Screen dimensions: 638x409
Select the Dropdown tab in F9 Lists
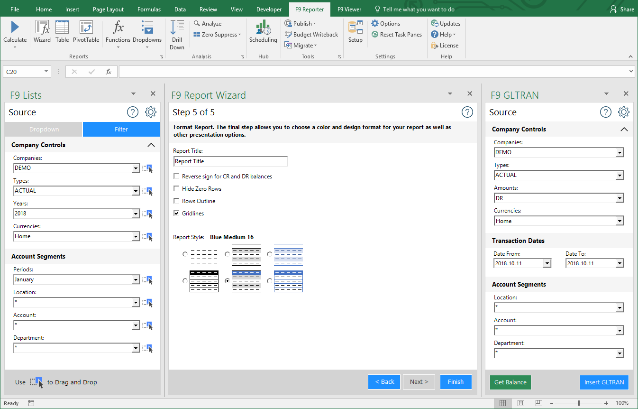click(x=44, y=129)
